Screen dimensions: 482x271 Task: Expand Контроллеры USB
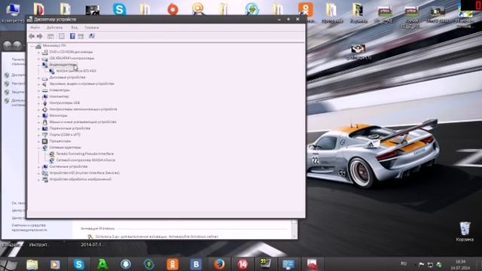point(38,103)
